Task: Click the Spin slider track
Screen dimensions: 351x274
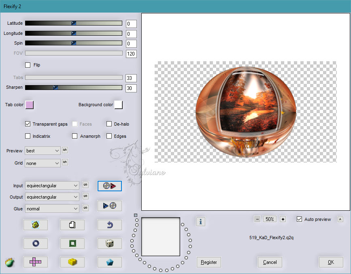Action: pyautogui.click(x=74, y=43)
